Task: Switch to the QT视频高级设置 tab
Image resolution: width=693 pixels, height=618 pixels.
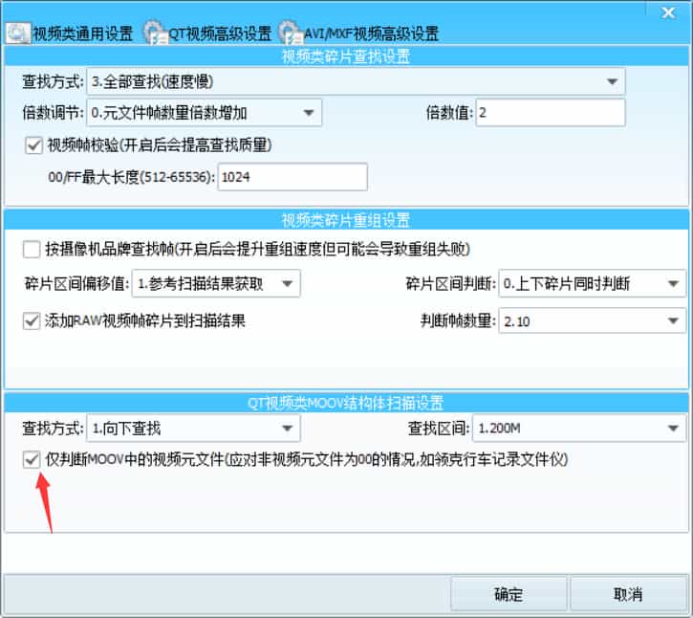Action: [220, 33]
